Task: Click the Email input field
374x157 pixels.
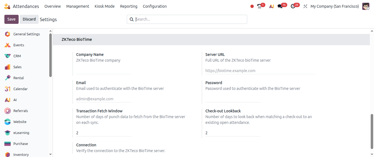Action: coord(104,99)
